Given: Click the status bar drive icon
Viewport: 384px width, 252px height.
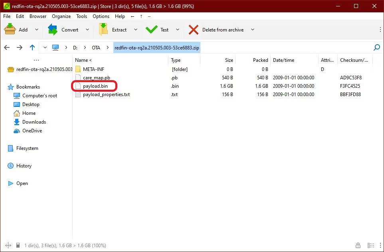Looking at the screenshot, I should click(x=18, y=245).
